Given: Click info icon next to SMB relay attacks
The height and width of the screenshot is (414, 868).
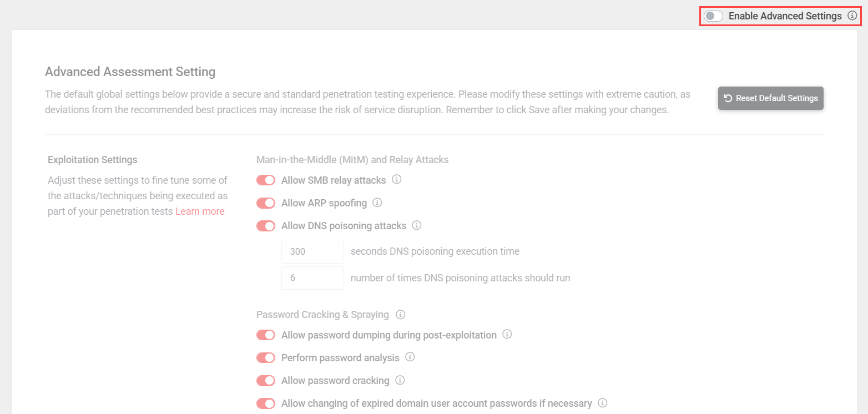Looking at the screenshot, I should click(397, 180).
